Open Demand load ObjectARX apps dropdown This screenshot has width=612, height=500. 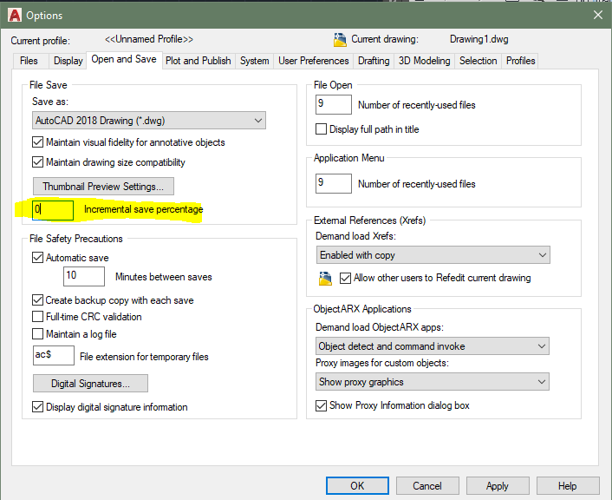point(432,346)
